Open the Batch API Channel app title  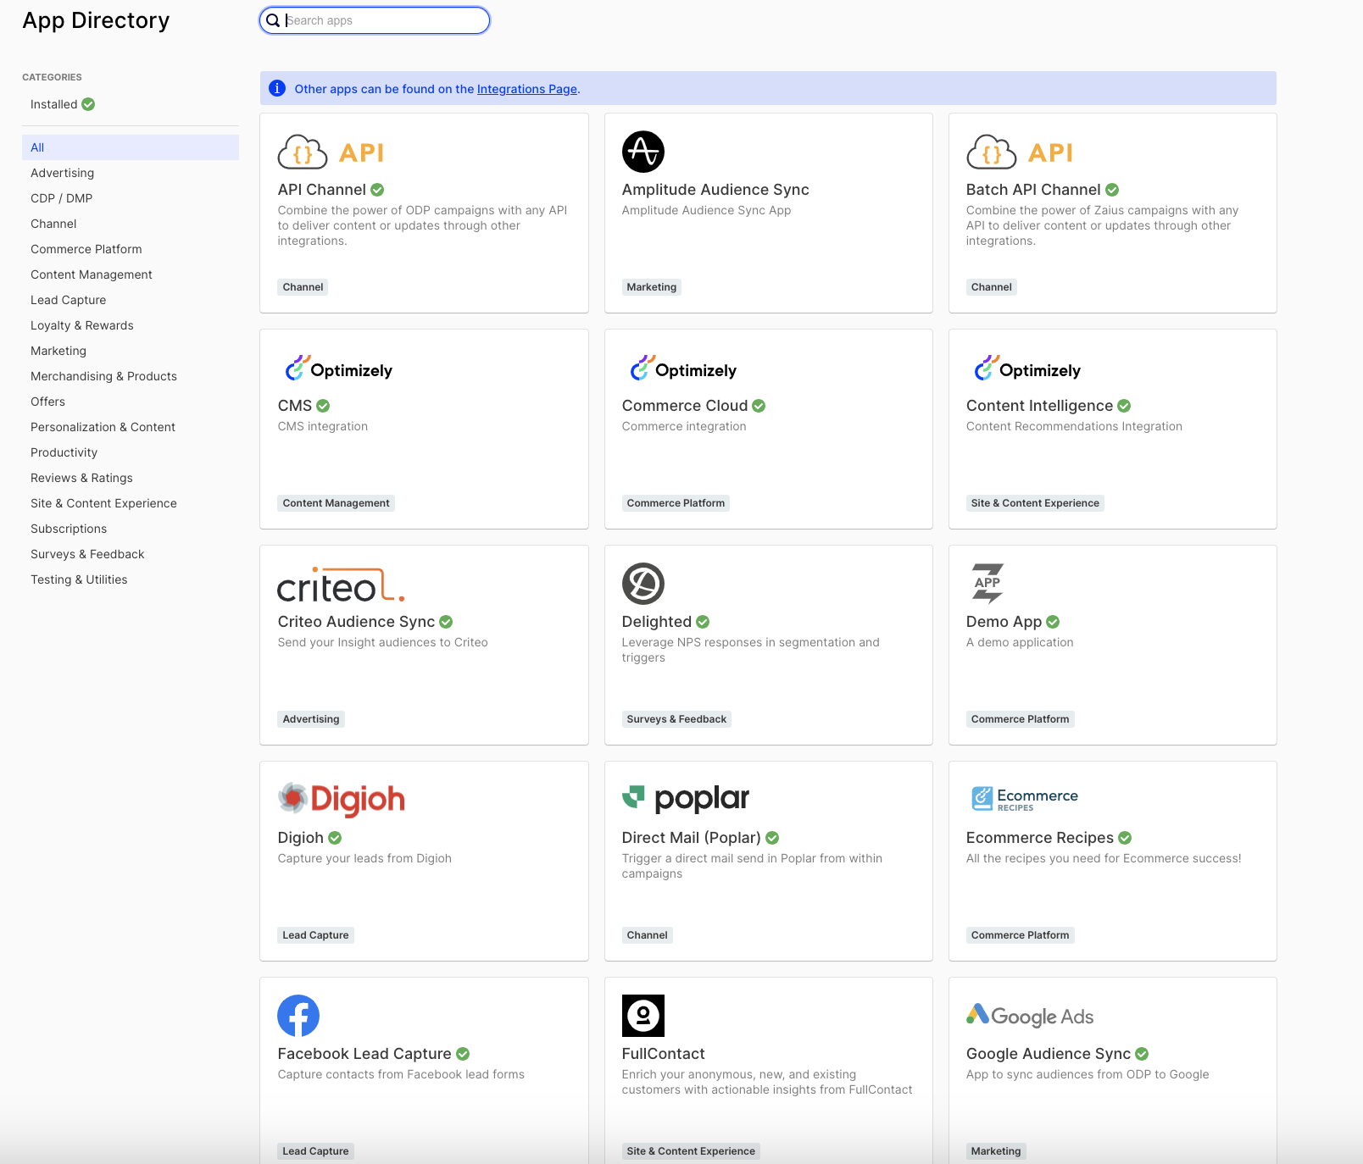point(1032,190)
